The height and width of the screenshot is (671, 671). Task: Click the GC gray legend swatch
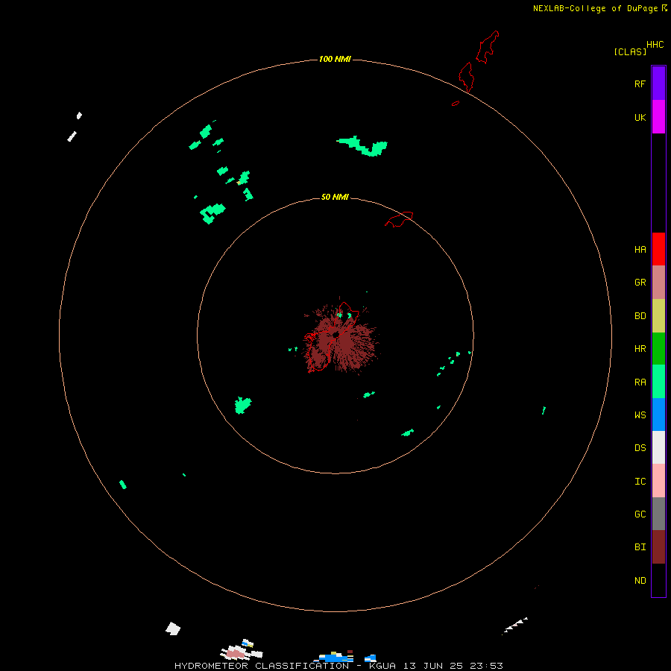658,514
